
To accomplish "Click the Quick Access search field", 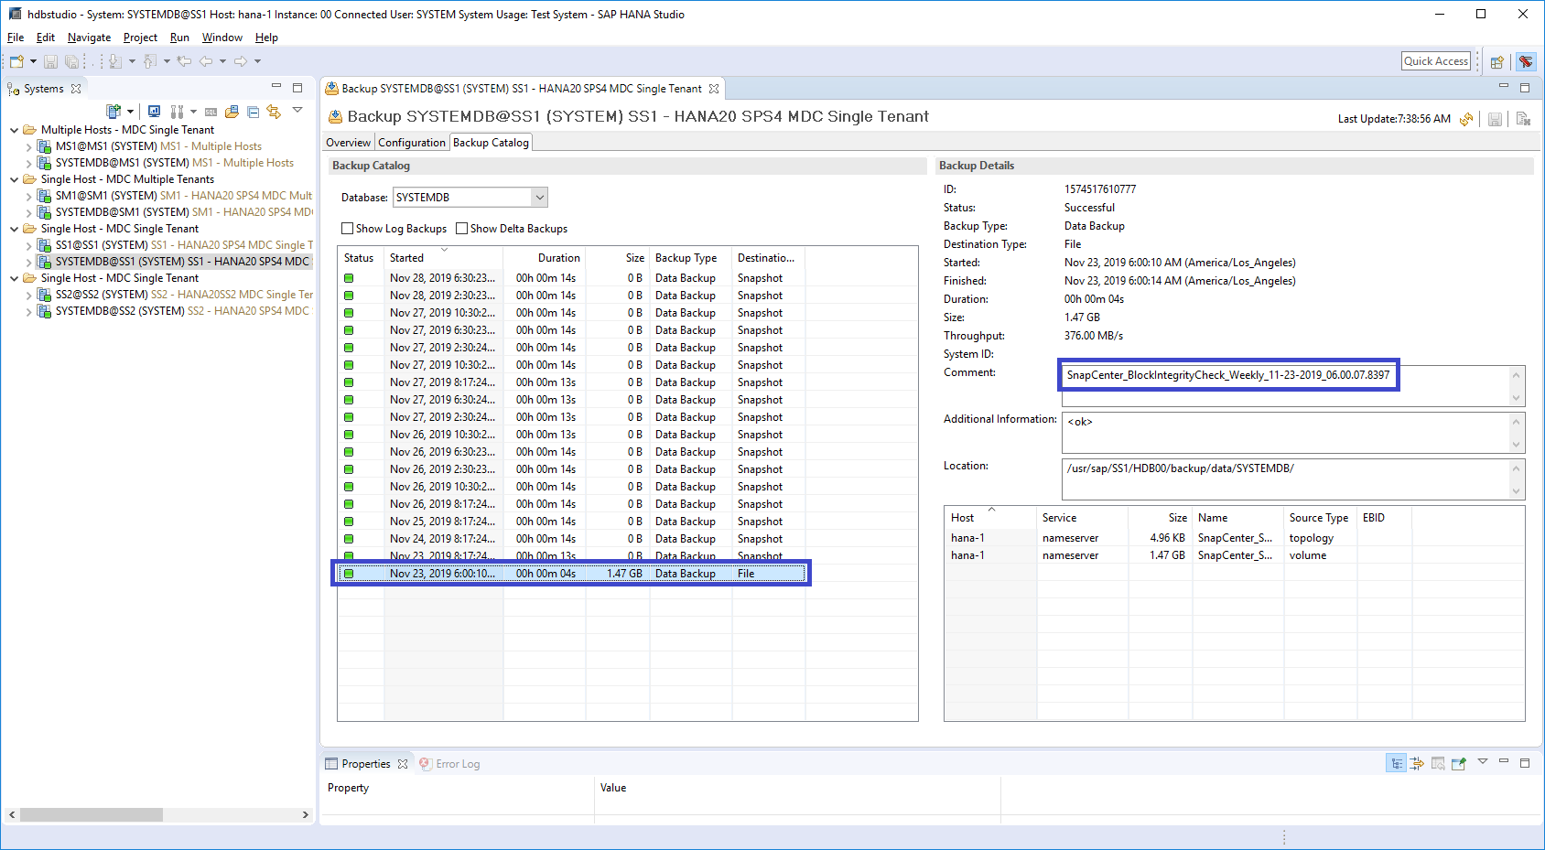I will (x=1435, y=61).
